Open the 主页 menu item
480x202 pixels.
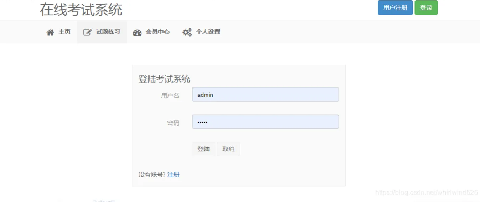[58, 32]
